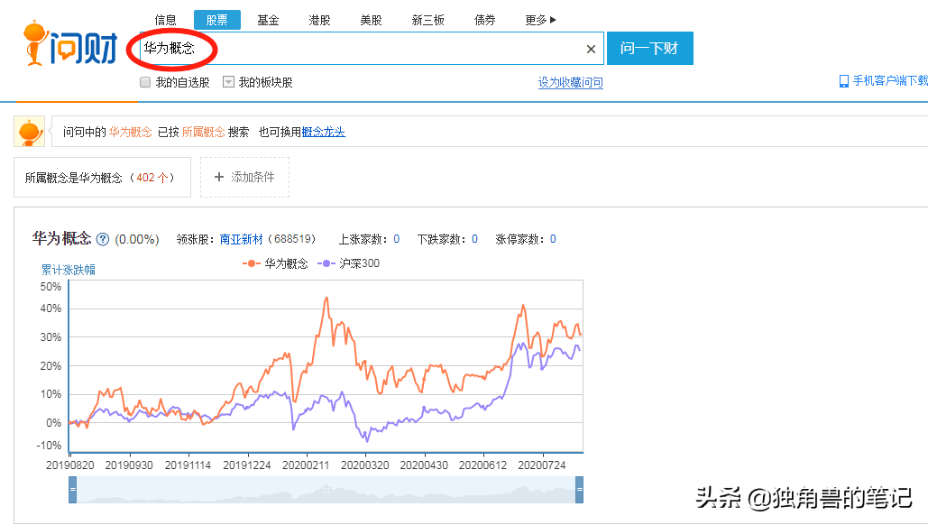Click the 下跌家数 count value
Image resolution: width=928 pixels, height=525 pixels.
[x=474, y=239]
